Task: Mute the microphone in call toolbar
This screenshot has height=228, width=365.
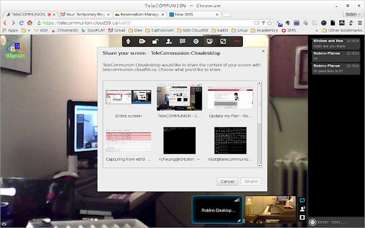Action: coord(128,42)
